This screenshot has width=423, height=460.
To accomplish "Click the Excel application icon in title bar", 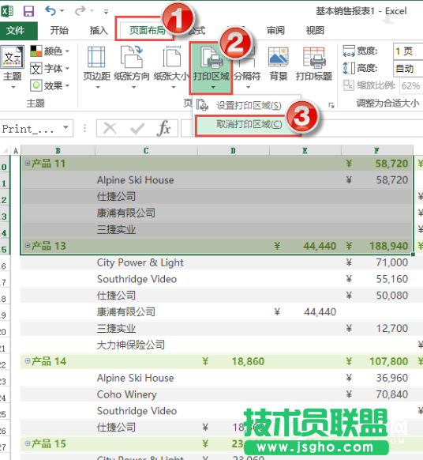I will click(7, 11).
